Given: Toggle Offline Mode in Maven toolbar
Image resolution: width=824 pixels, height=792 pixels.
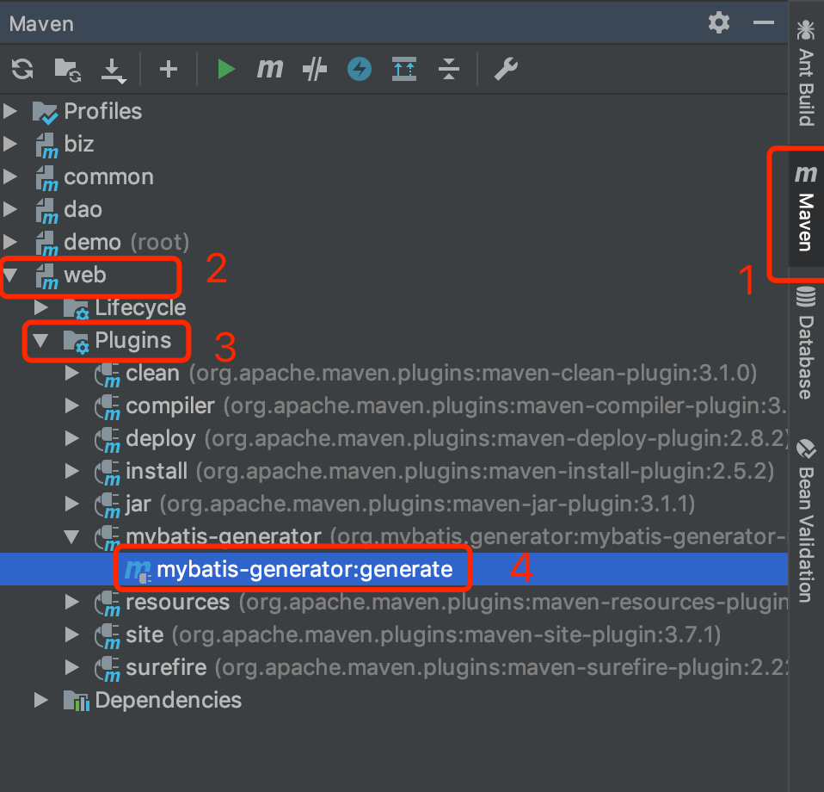Looking at the screenshot, I should (315, 70).
